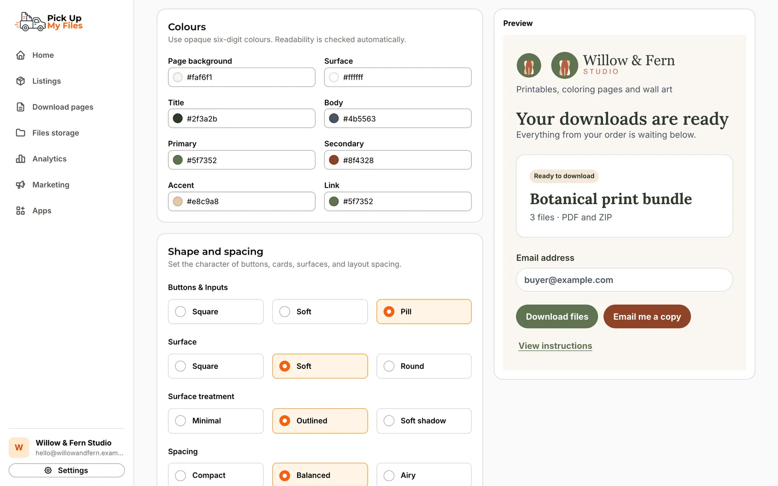Click the Link colour hex field

398,202
